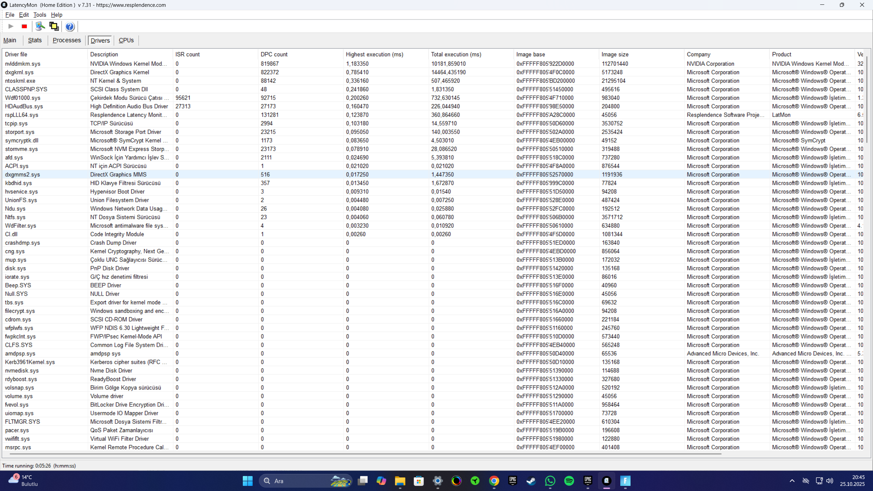The image size is (873, 491).
Task: Sort by the Product column header
Action: (x=812, y=54)
